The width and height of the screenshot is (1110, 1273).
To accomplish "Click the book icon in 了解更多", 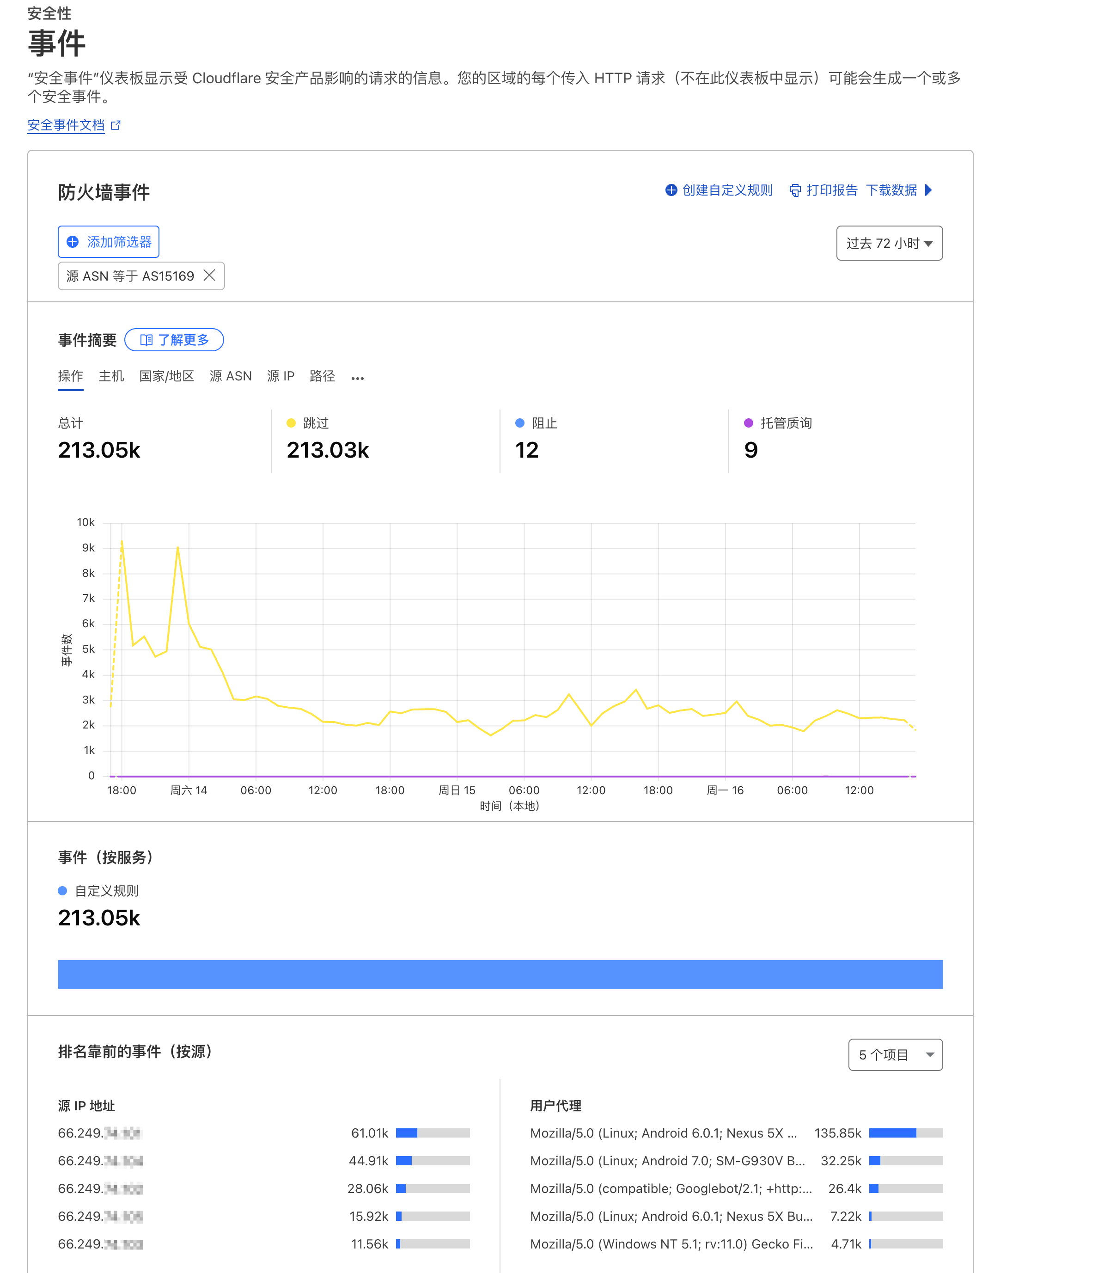I will point(146,340).
